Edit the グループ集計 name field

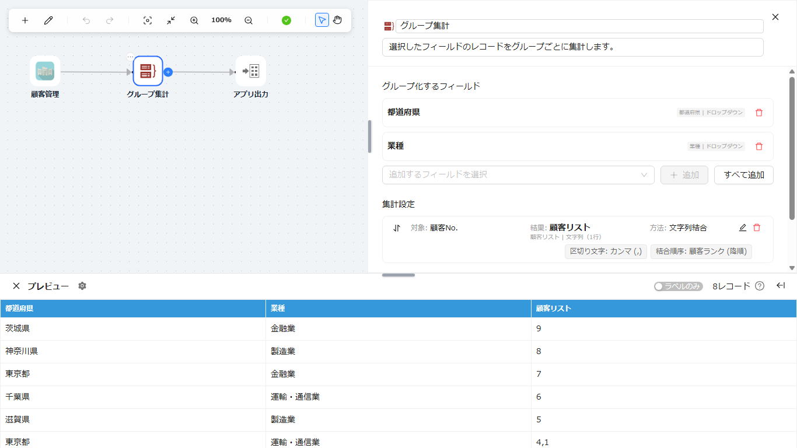(579, 26)
